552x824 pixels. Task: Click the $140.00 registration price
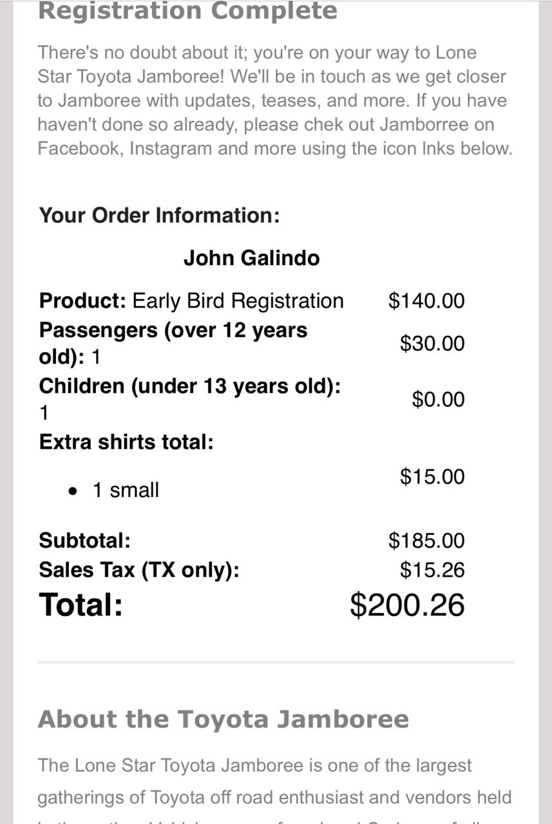(x=426, y=301)
